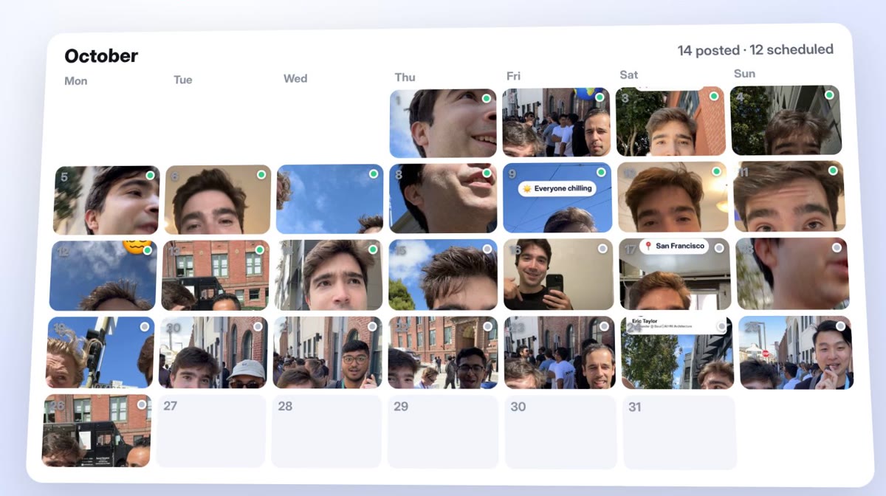The height and width of the screenshot is (496, 886).
Task: Select the October 16 mirror selfie thumbnail
Action: tap(558, 274)
